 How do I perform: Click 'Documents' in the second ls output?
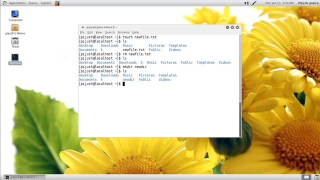tap(105, 62)
